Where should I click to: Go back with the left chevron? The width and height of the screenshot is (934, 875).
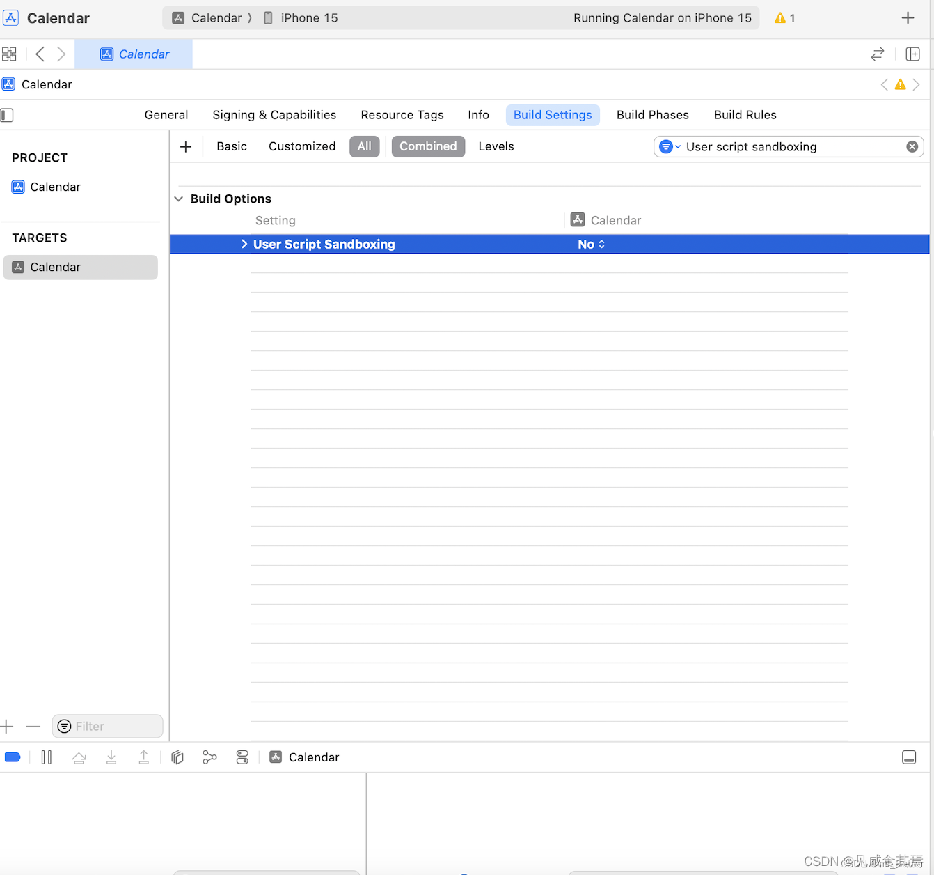pyautogui.click(x=40, y=54)
